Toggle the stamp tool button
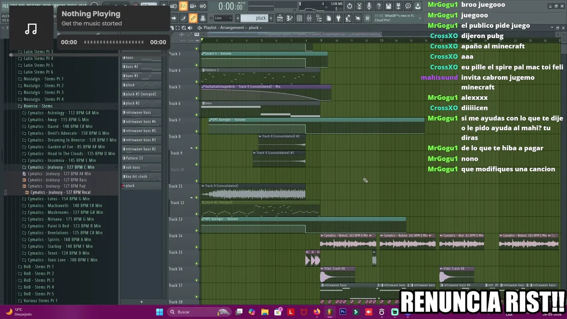Image resolution: width=567 pixels, height=319 pixels. 203,18
